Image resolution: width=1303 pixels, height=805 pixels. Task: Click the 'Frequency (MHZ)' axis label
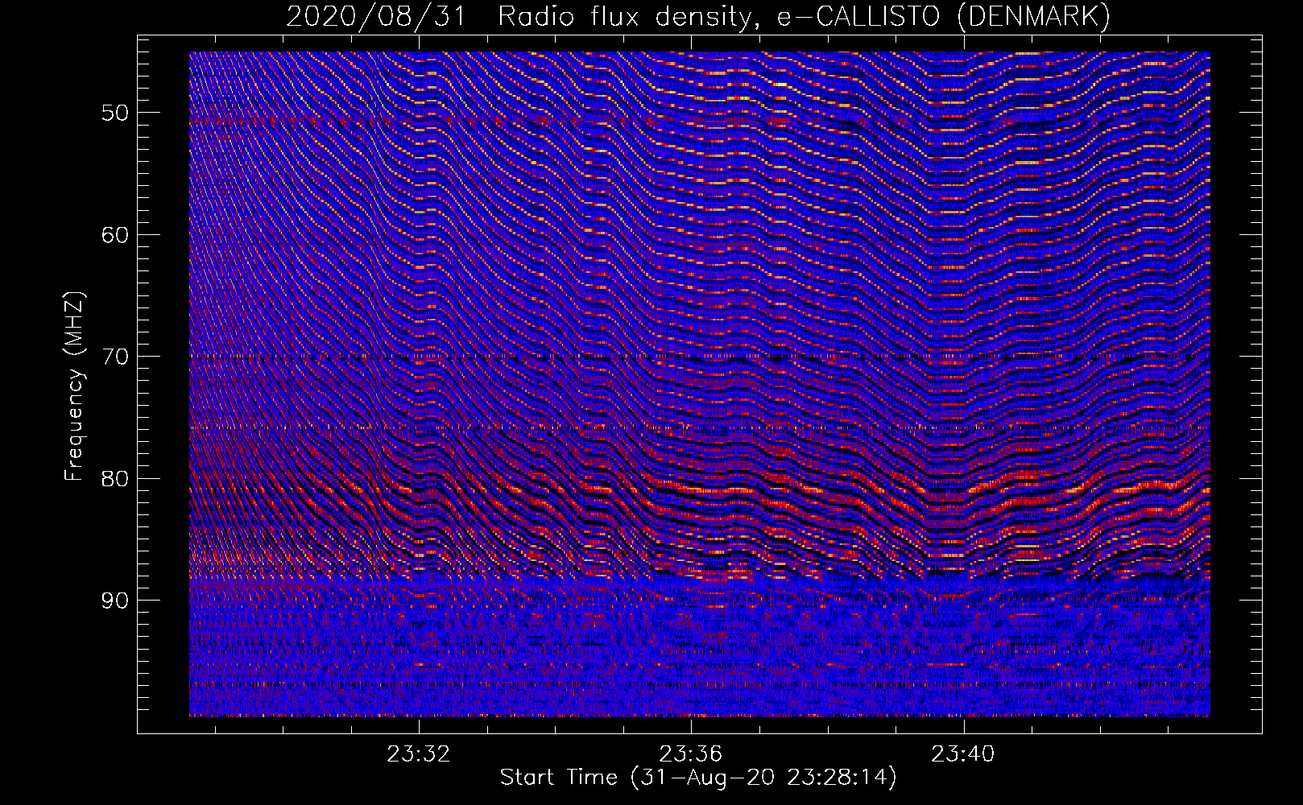74,386
